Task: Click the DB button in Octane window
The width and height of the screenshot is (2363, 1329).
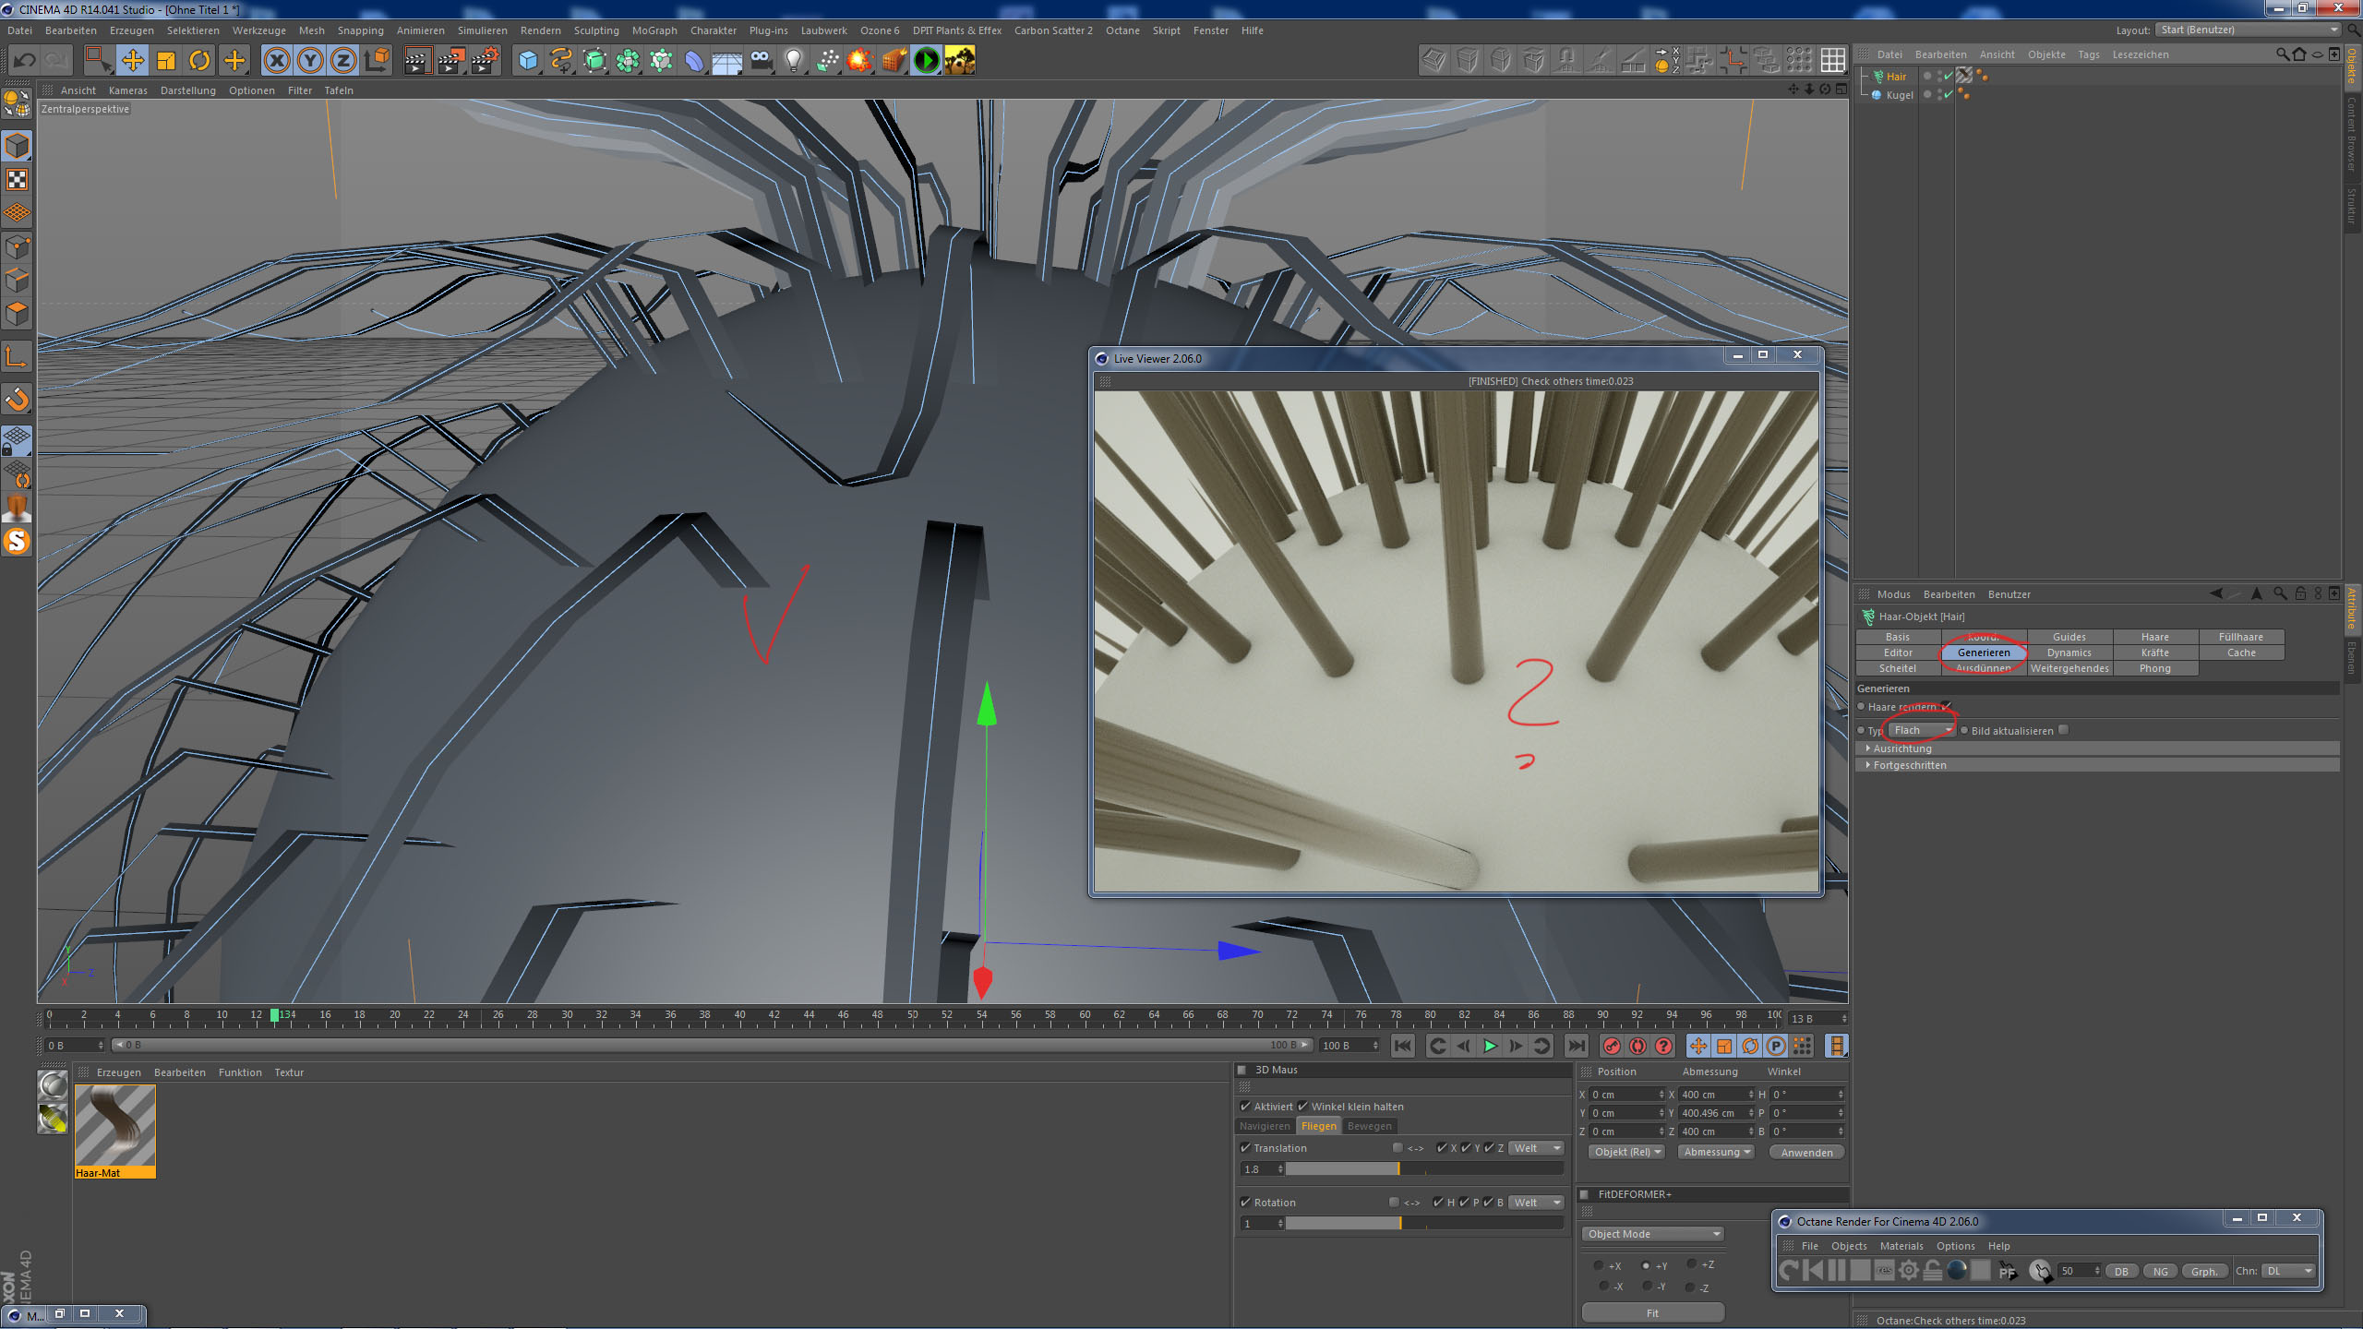Action: 2121,1272
